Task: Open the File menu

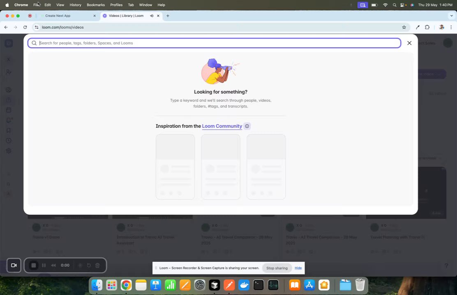Action: click(37, 5)
